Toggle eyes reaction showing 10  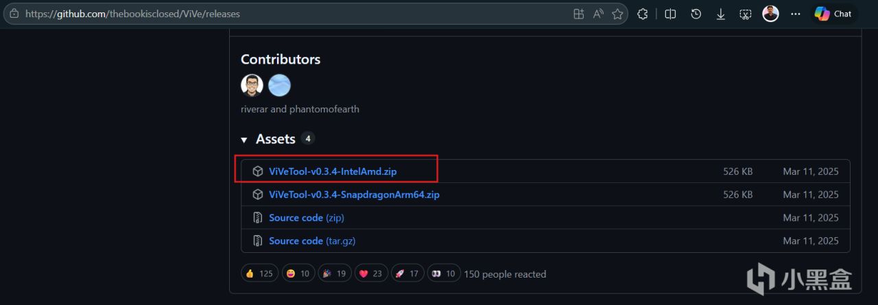[444, 273]
